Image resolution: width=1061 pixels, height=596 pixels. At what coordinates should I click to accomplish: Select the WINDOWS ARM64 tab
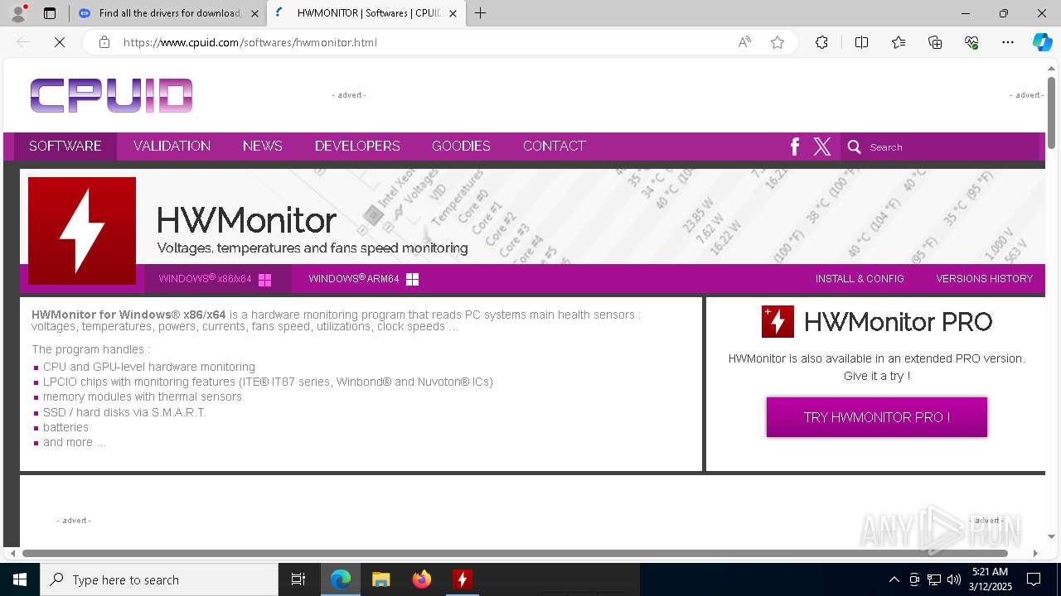point(363,279)
